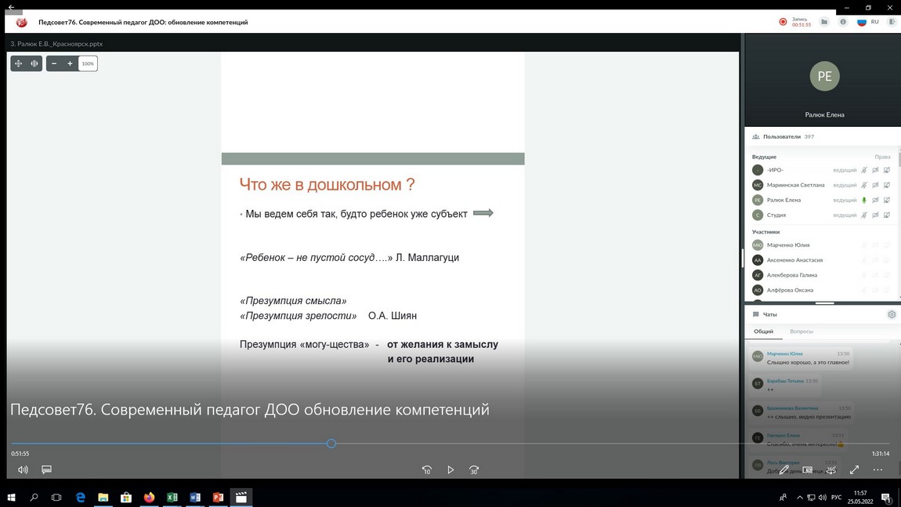Screen dimensions: 901x507
Task: Open the info icon in the header
Action: coord(843,22)
